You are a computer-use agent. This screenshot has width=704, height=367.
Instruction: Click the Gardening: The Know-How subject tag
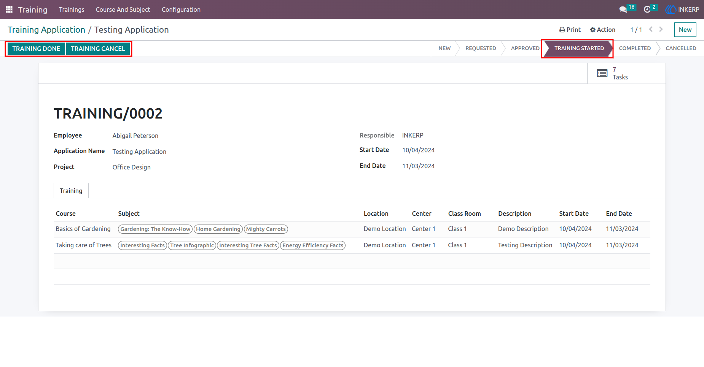click(155, 229)
